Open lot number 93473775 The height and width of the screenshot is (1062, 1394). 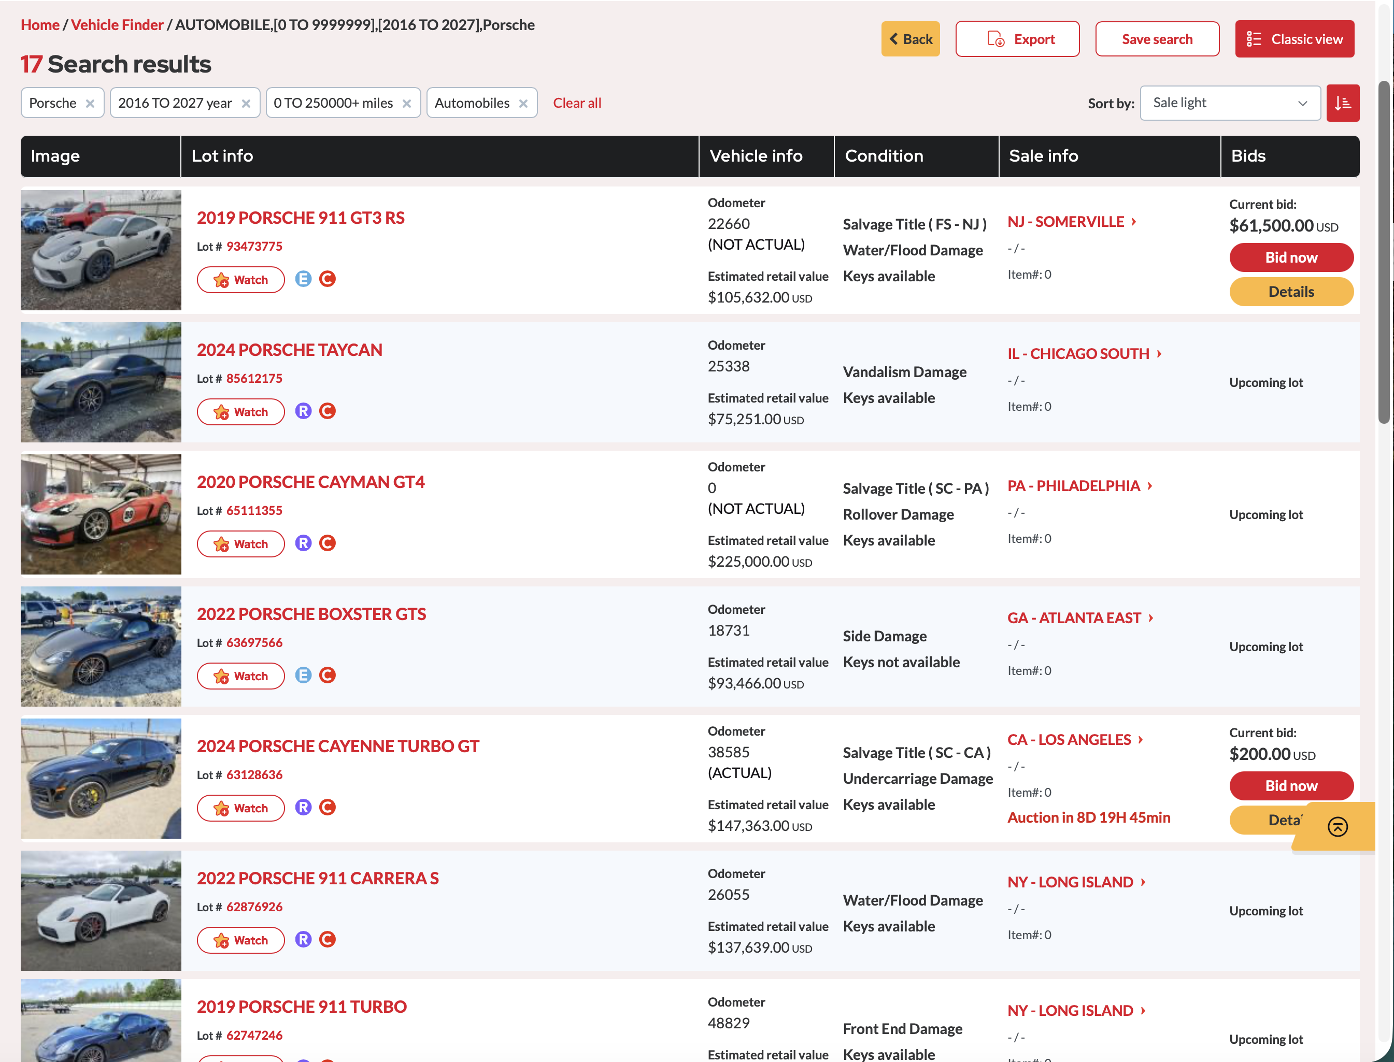(254, 247)
